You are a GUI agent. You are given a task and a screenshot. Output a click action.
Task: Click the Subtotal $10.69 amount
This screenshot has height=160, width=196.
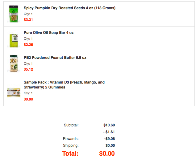pos(109,125)
